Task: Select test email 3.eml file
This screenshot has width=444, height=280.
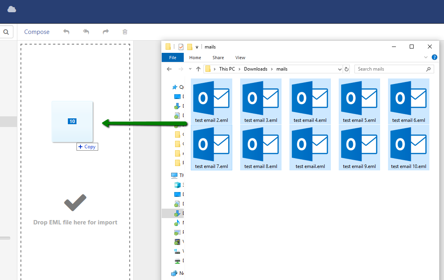Action: click(261, 101)
